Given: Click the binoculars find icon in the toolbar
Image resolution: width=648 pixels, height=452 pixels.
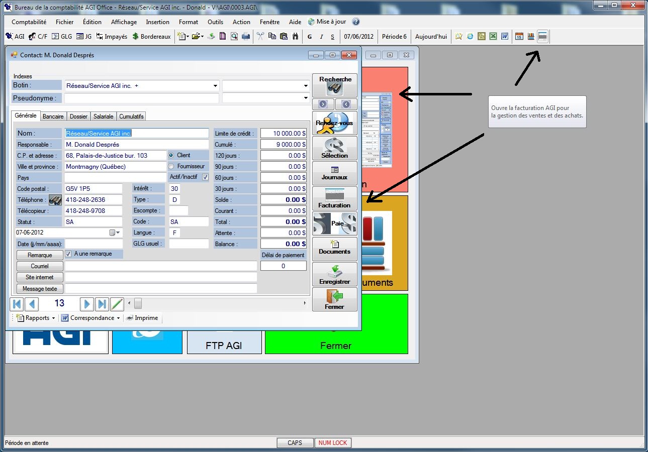Looking at the screenshot, I should pos(295,37).
